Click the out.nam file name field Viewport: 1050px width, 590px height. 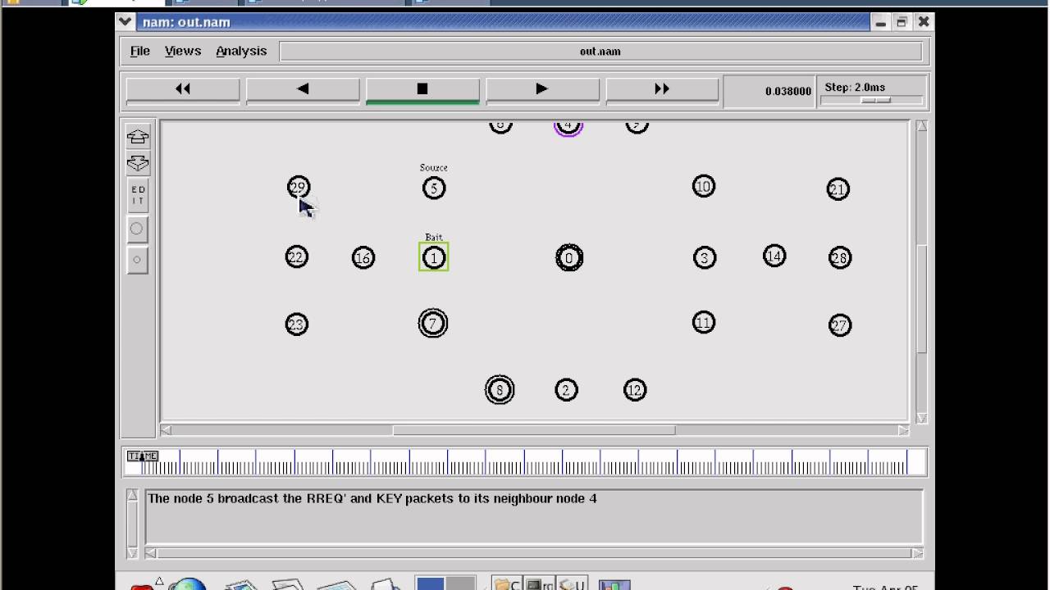point(600,52)
